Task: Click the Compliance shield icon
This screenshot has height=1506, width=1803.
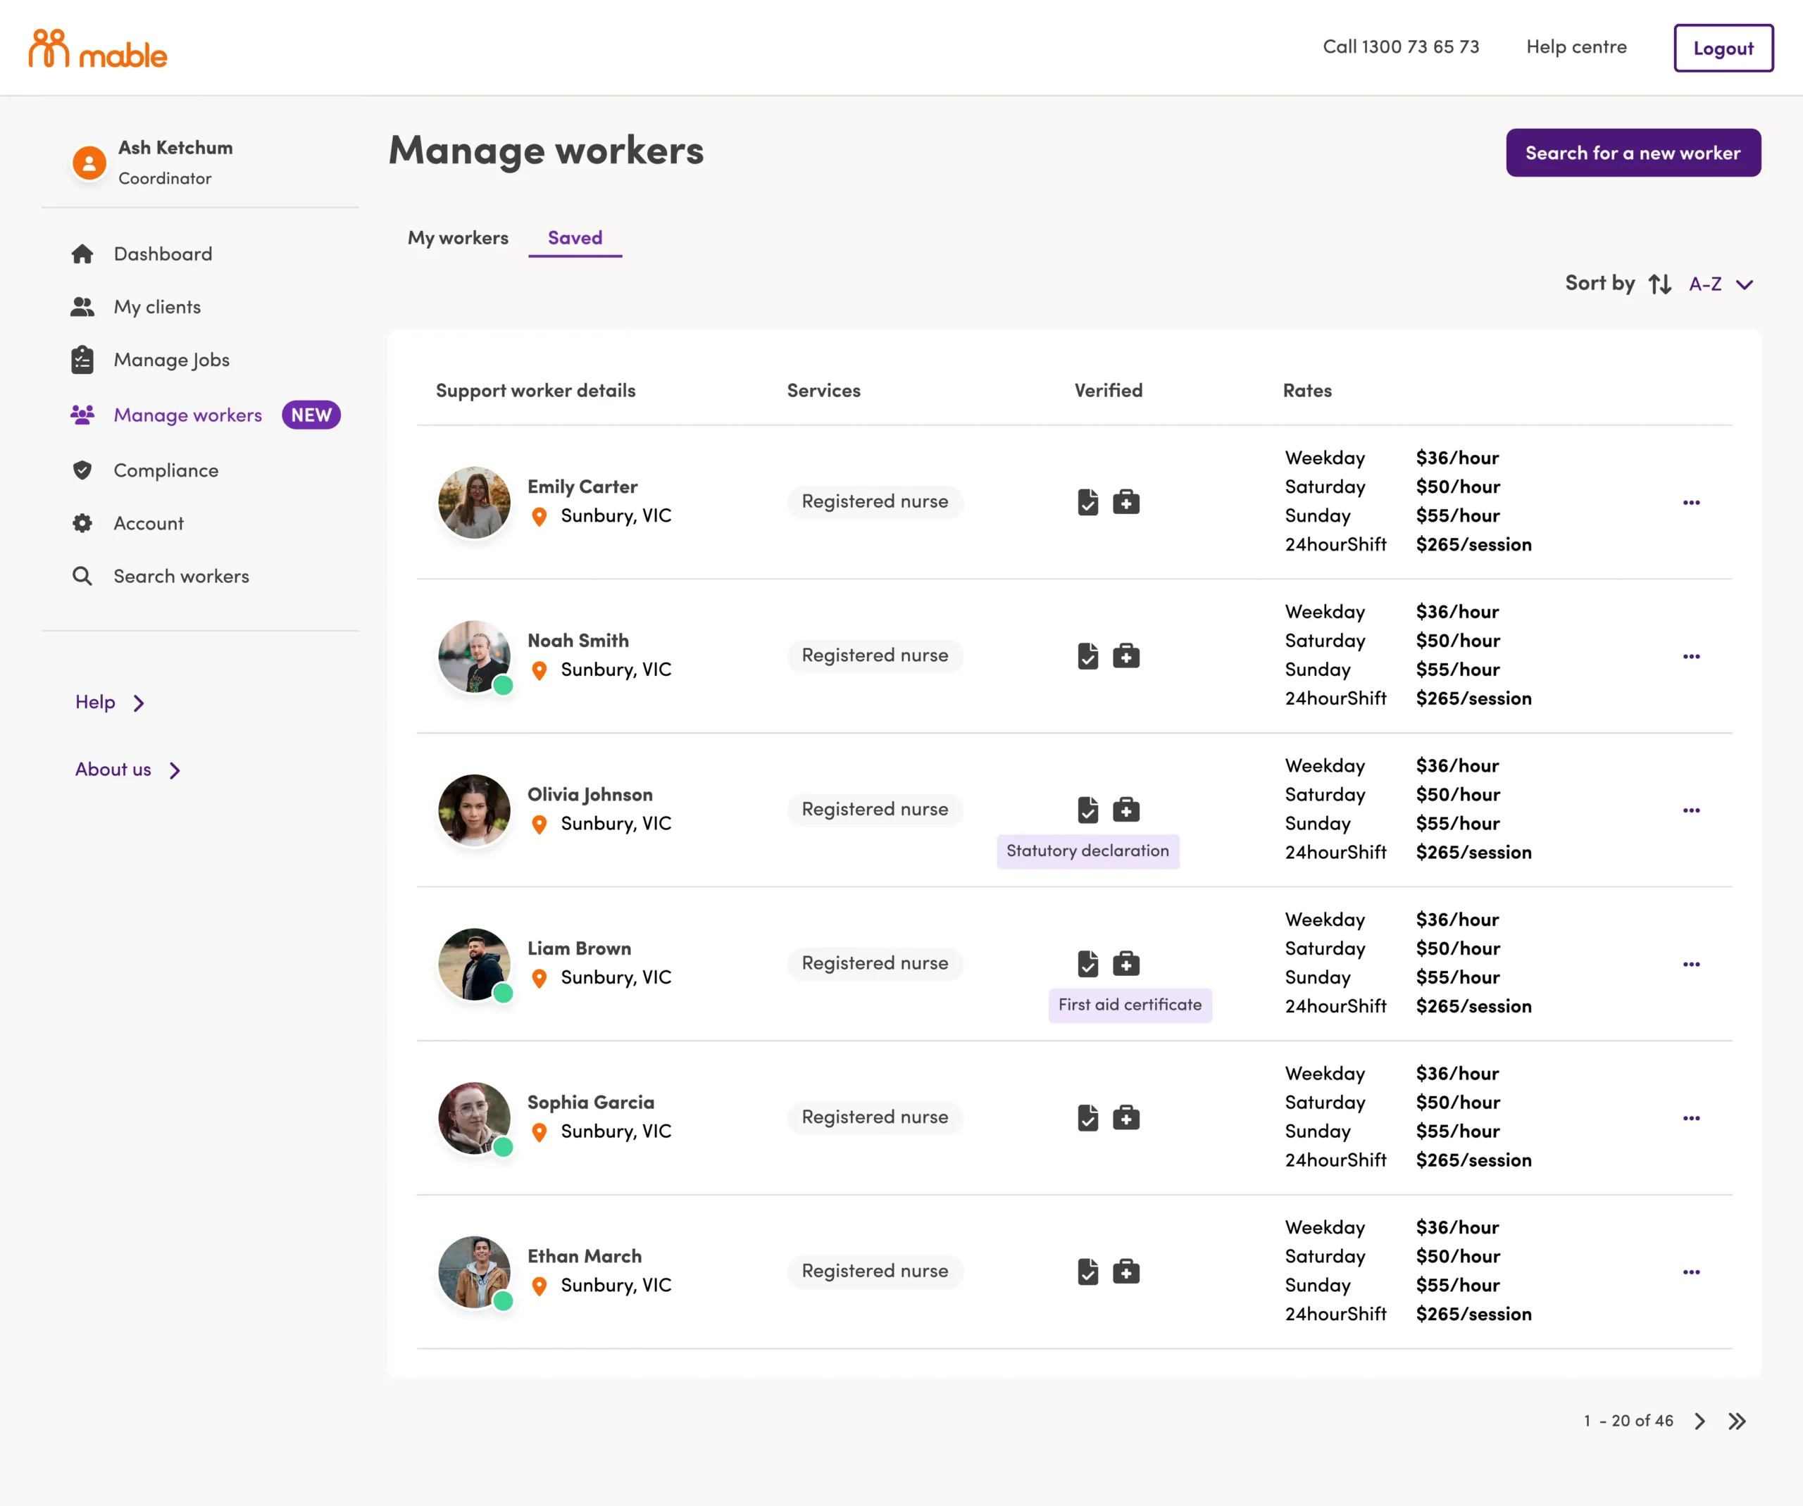Action: 82,470
